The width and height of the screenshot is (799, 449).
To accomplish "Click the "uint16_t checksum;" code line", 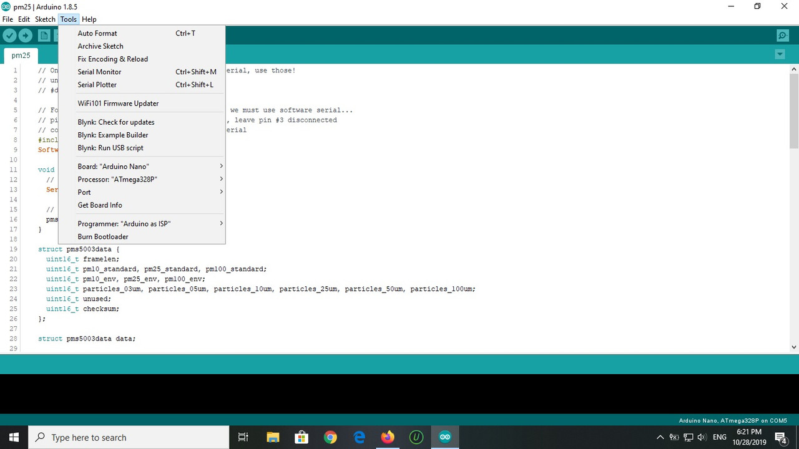I will (x=82, y=309).
